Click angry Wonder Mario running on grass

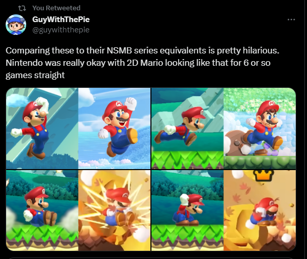(262, 127)
